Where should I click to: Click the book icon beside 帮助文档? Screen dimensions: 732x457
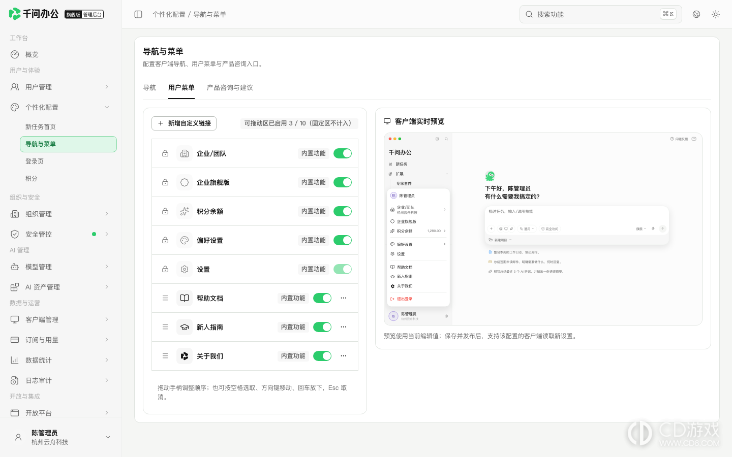click(x=185, y=298)
